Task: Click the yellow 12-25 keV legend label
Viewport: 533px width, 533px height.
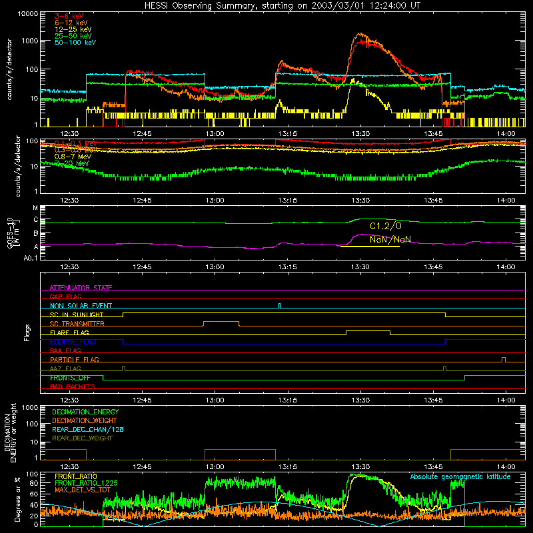Action: point(73,29)
